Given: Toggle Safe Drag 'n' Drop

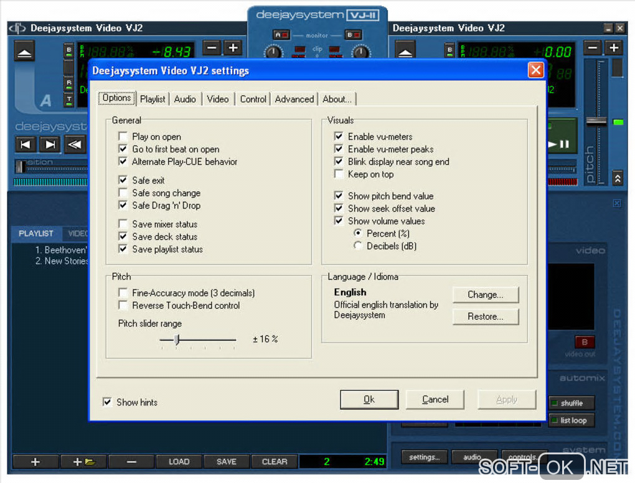Looking at the screenshot, I should tap(123, 205).
